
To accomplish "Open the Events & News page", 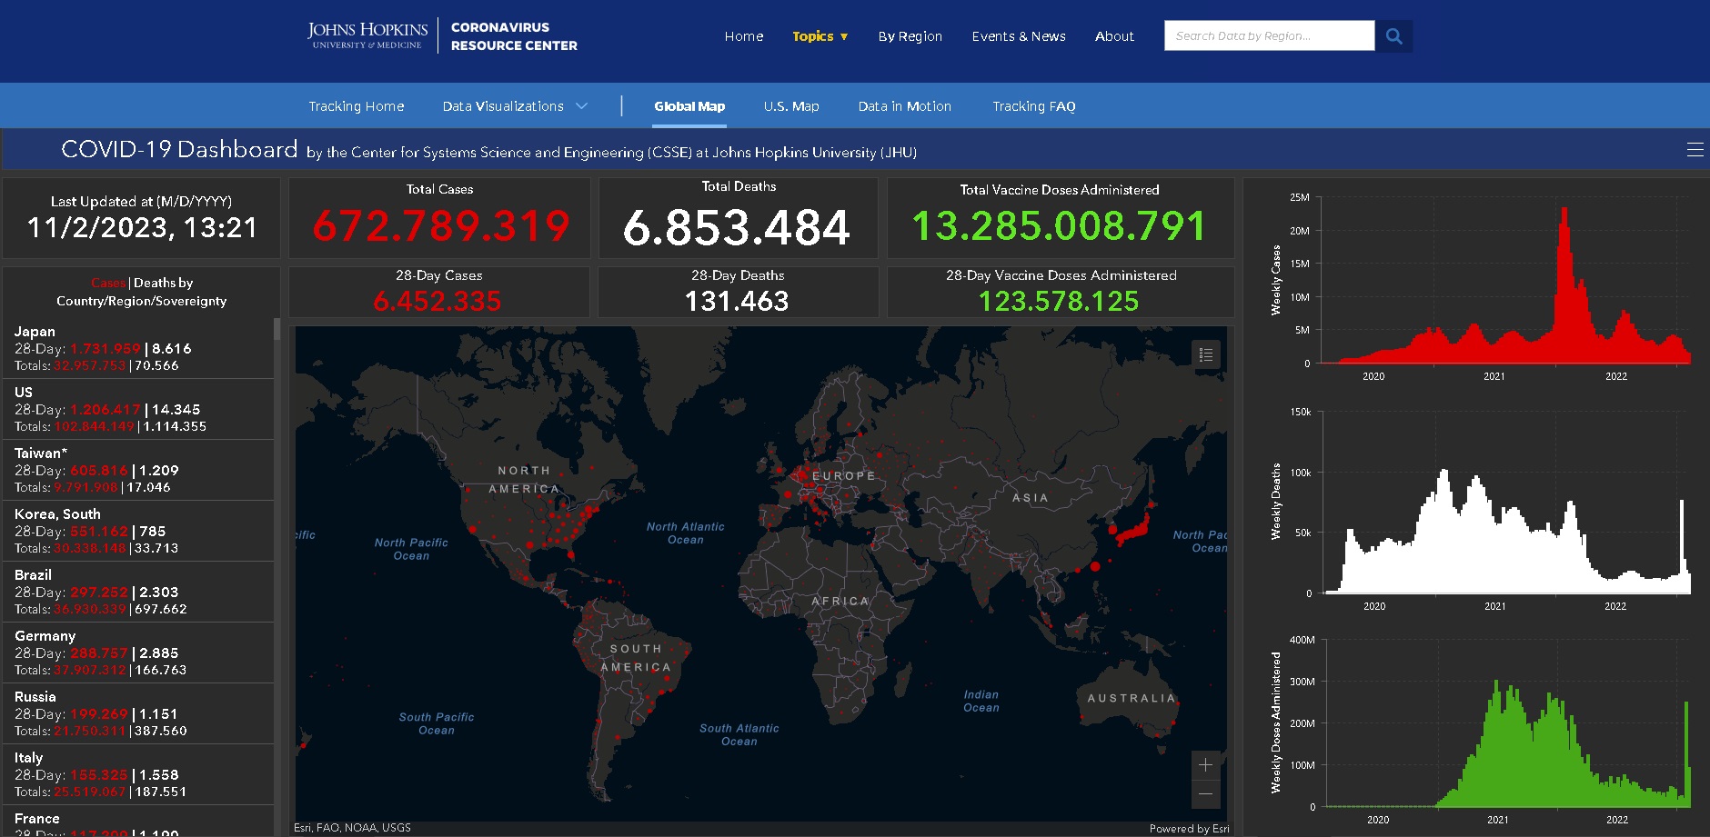I will pyautogui.click(x=1018, y=36).
